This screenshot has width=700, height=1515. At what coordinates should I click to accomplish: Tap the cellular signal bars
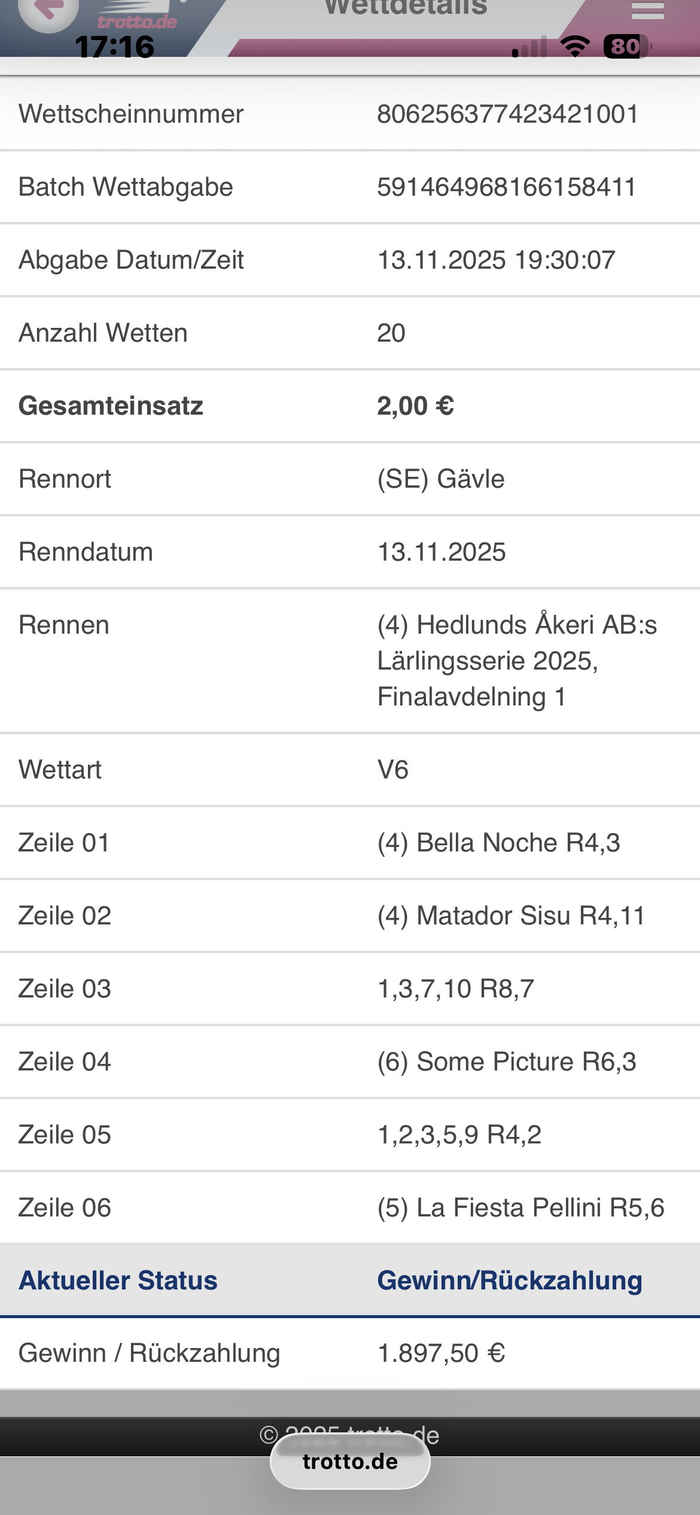tap(530, 47)
